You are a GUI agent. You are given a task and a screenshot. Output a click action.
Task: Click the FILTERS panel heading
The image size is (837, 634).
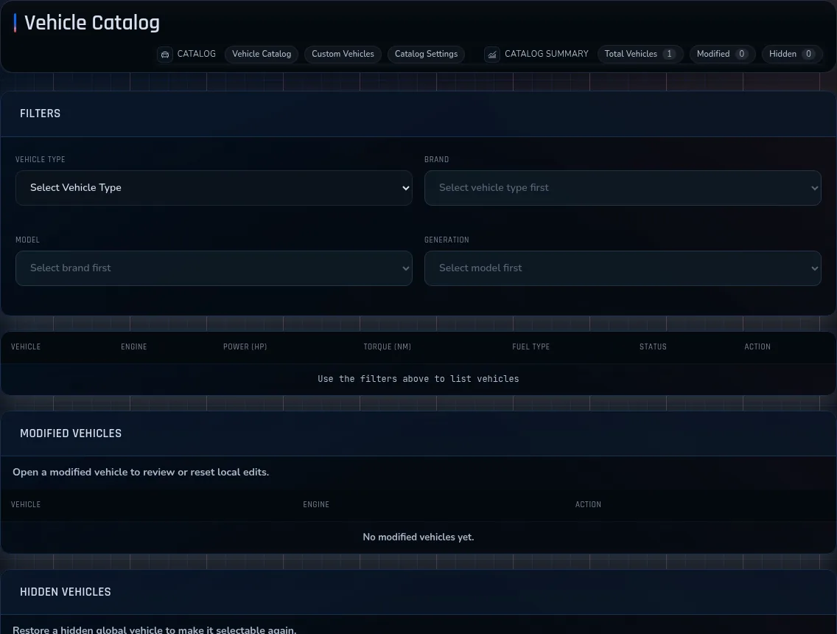click(40, 114)
